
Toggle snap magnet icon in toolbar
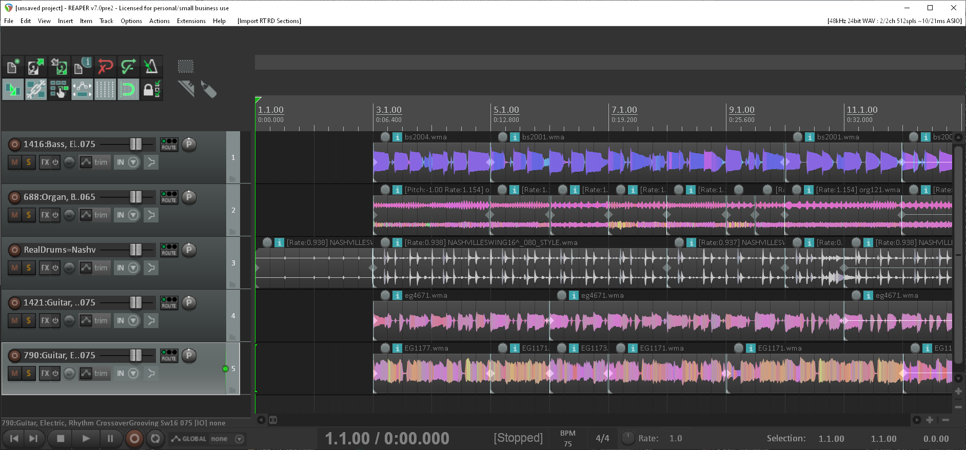click(128, 90)
